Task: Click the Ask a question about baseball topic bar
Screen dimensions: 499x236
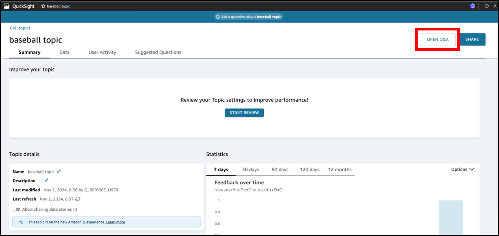Action: point(249,17)
